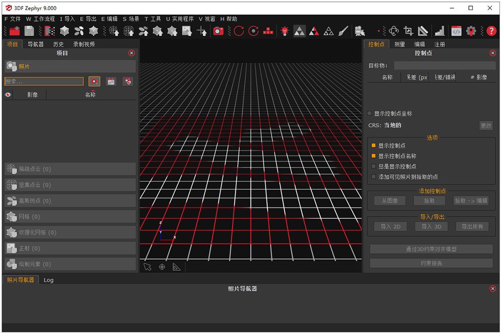Click the red question mark help icon
The image size is (502, 334).
click(491, 31)
